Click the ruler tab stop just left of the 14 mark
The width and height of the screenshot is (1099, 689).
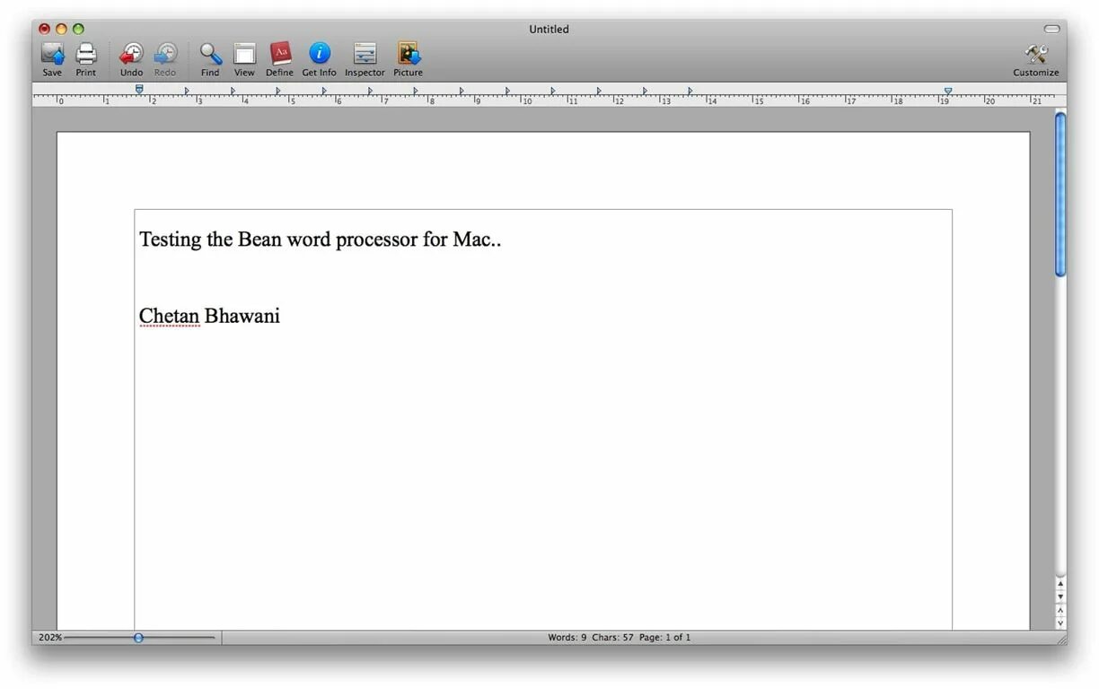690,91
